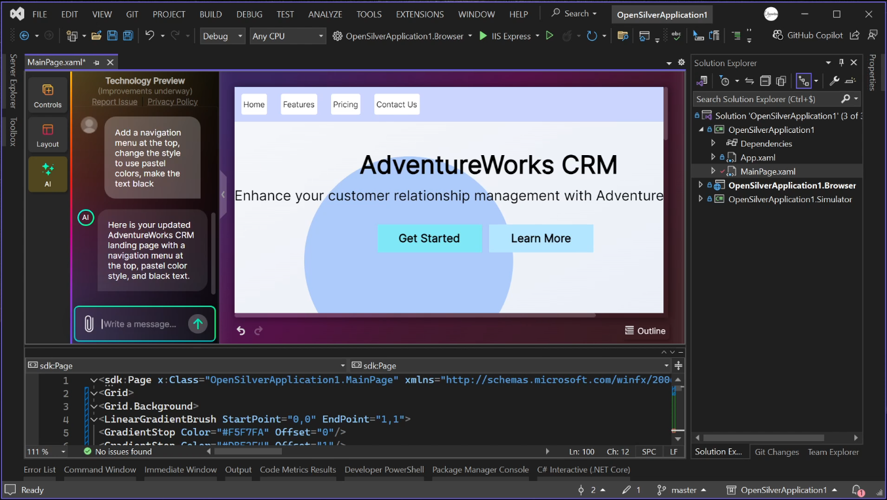This screenshot has height=500, width=887.
Task: Open the Controls panel in the designer
Action: point(47,95)
